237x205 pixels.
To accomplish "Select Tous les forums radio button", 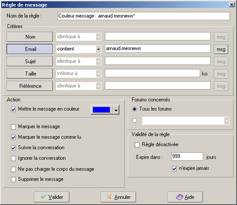I will coord(134,109).
